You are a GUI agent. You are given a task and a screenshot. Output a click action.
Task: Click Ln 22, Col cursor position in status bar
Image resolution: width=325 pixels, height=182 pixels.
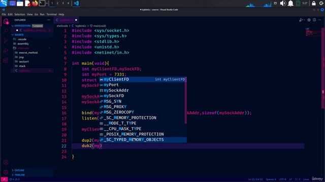tap(255, 179)
